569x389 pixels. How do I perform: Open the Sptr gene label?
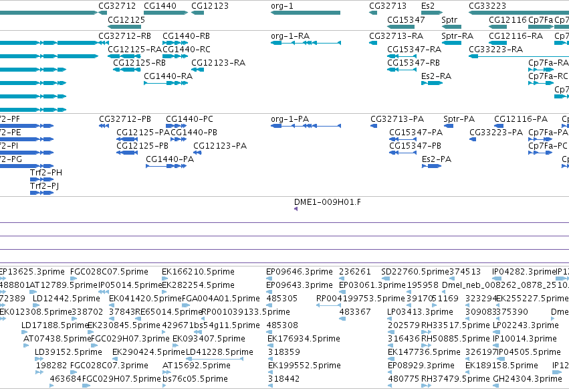[449, 20]
